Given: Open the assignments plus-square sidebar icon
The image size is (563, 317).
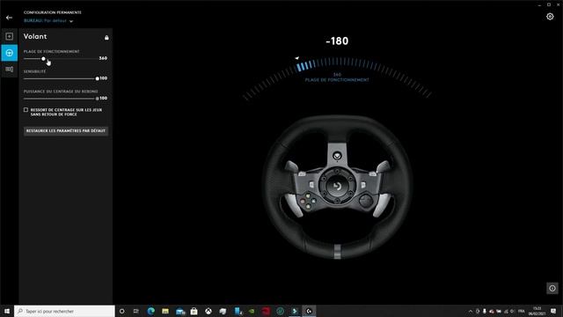Looking at the screenshot, I should tap(10, 36).
